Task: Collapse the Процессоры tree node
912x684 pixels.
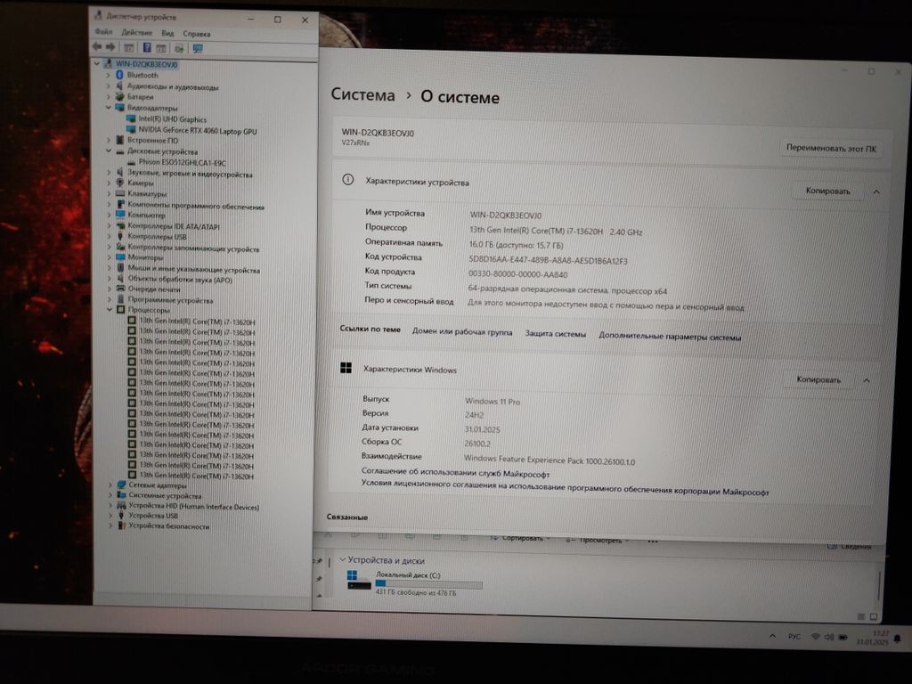Action: (x=109, y=311)
